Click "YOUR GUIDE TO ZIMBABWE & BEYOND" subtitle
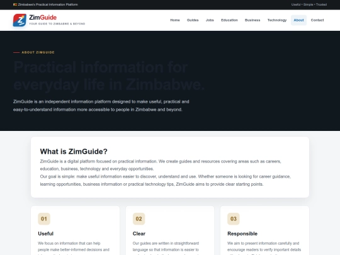The image size is (340, 255). click(x=57, y=24)
